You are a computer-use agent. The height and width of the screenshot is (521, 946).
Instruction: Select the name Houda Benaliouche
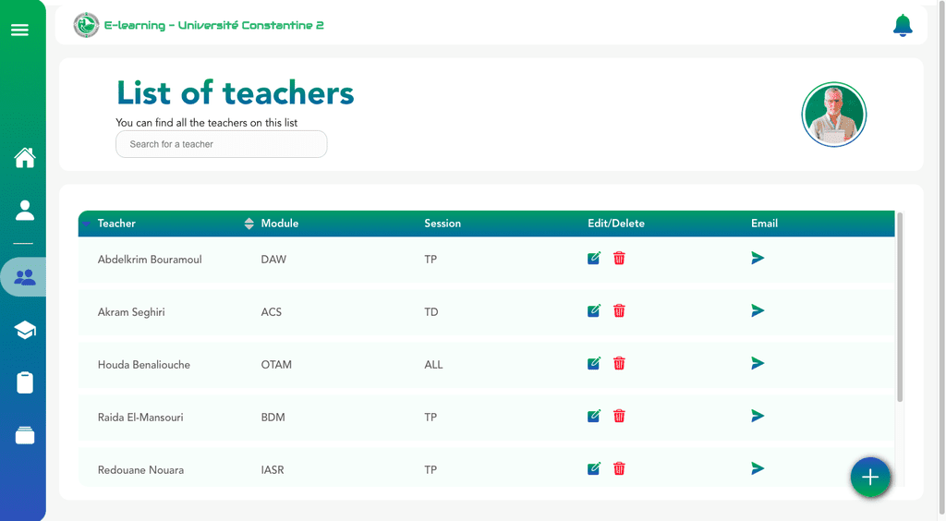point(143,364)
